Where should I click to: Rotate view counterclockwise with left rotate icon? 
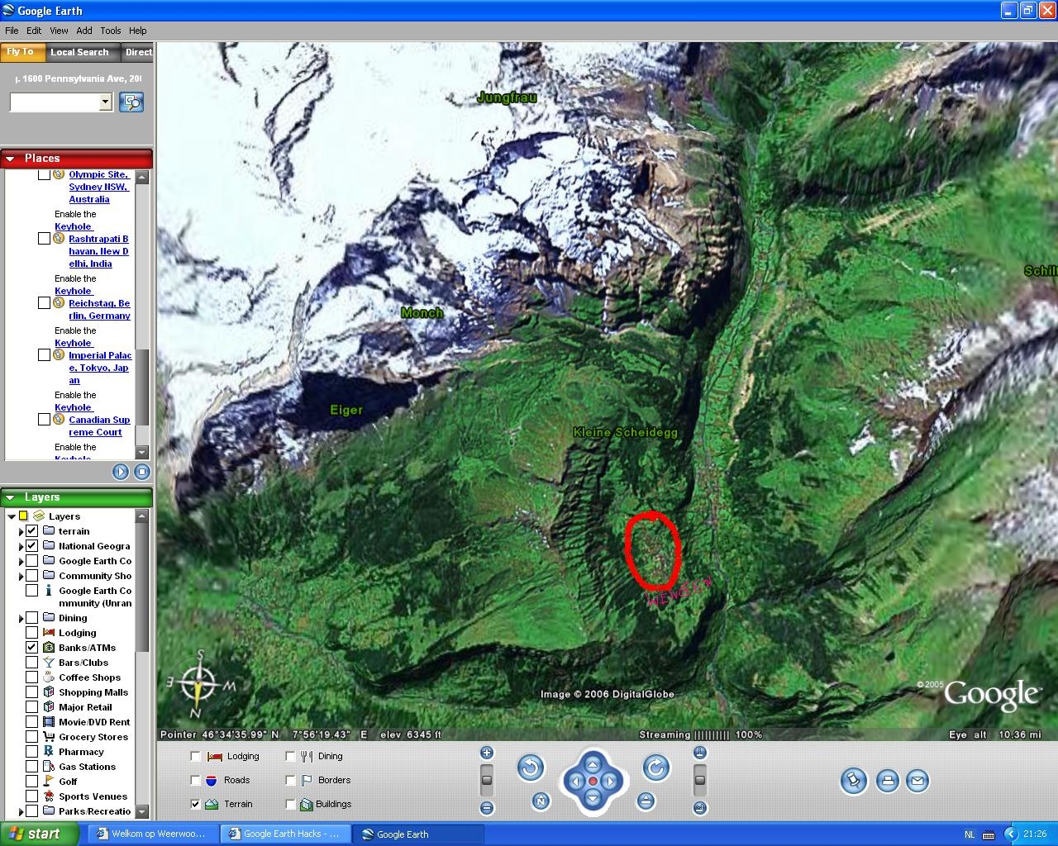pyautogui.click(x=531, y=768)
